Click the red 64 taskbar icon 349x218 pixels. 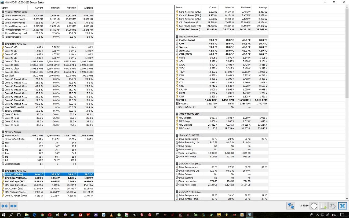pyautogui.click(x=81, y=215)
